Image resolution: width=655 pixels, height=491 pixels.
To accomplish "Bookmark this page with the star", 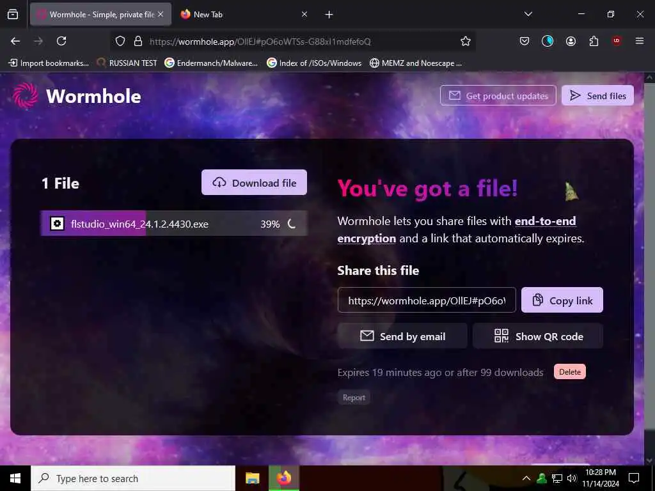I will 466,41.
